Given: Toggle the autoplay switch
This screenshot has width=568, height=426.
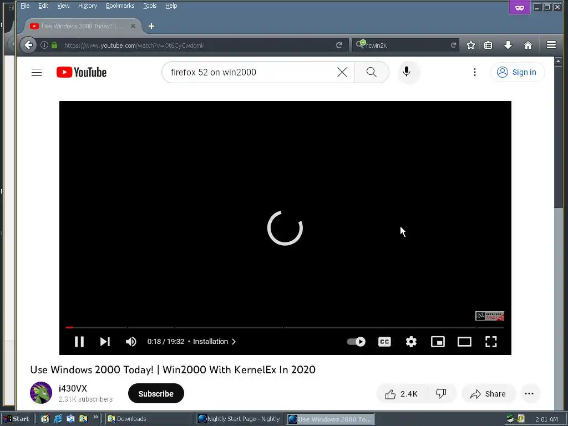Looking at the screenshot, I should [x=356, y=342].
